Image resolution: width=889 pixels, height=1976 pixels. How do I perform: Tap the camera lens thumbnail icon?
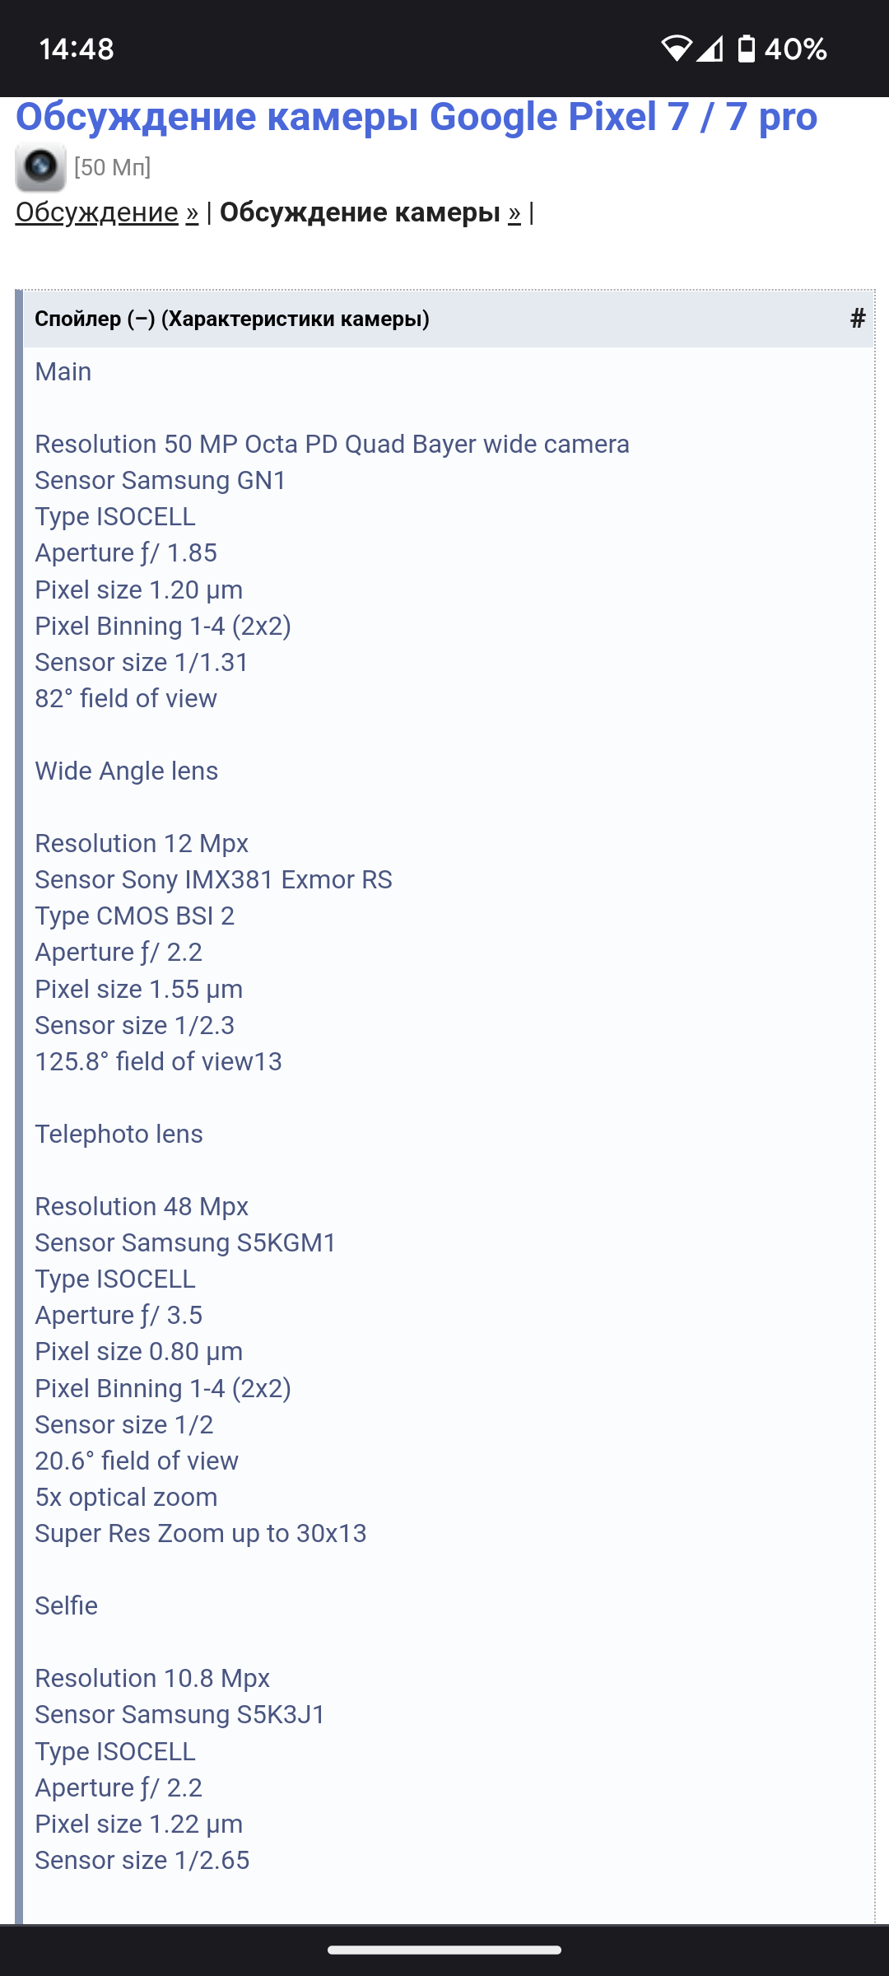(40, 167)
